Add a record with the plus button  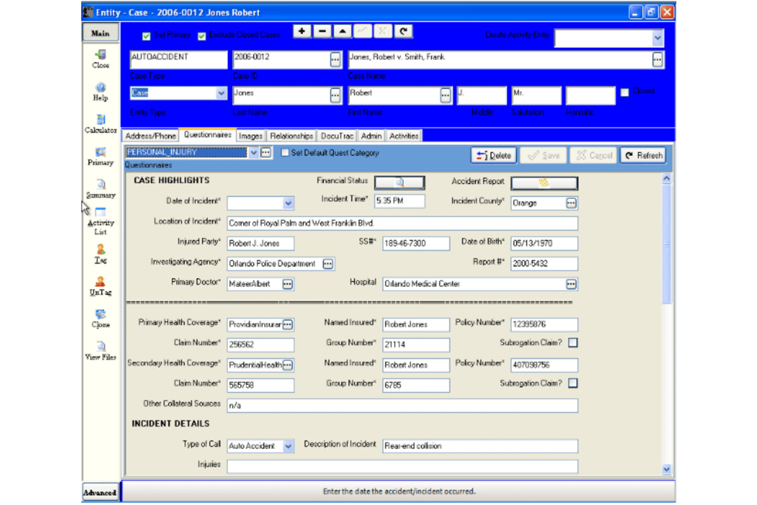pos(302,31)
